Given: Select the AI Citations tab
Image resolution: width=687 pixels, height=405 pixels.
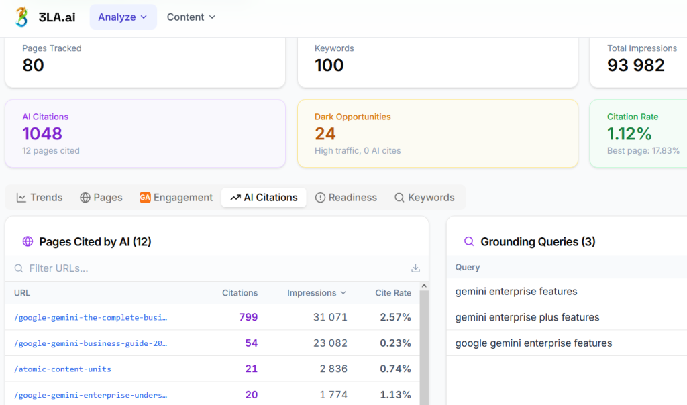Looking at the screenshot, I should (264, 197).
